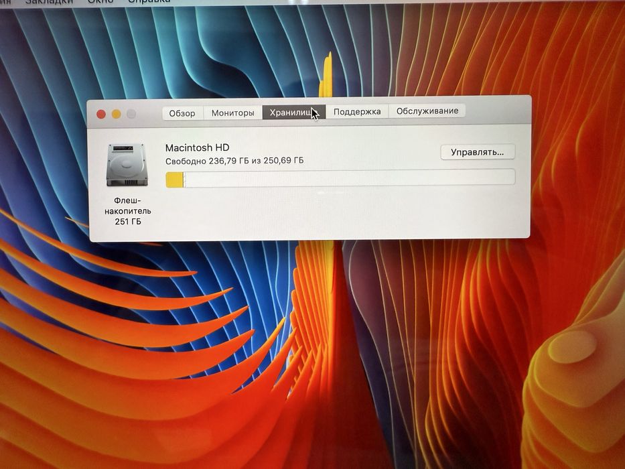
Task: Open the Обслуживание tab
Action: (x=427, y=111)
